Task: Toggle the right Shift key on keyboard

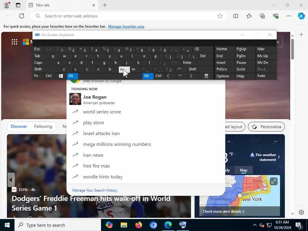Action: coord(200,69)
